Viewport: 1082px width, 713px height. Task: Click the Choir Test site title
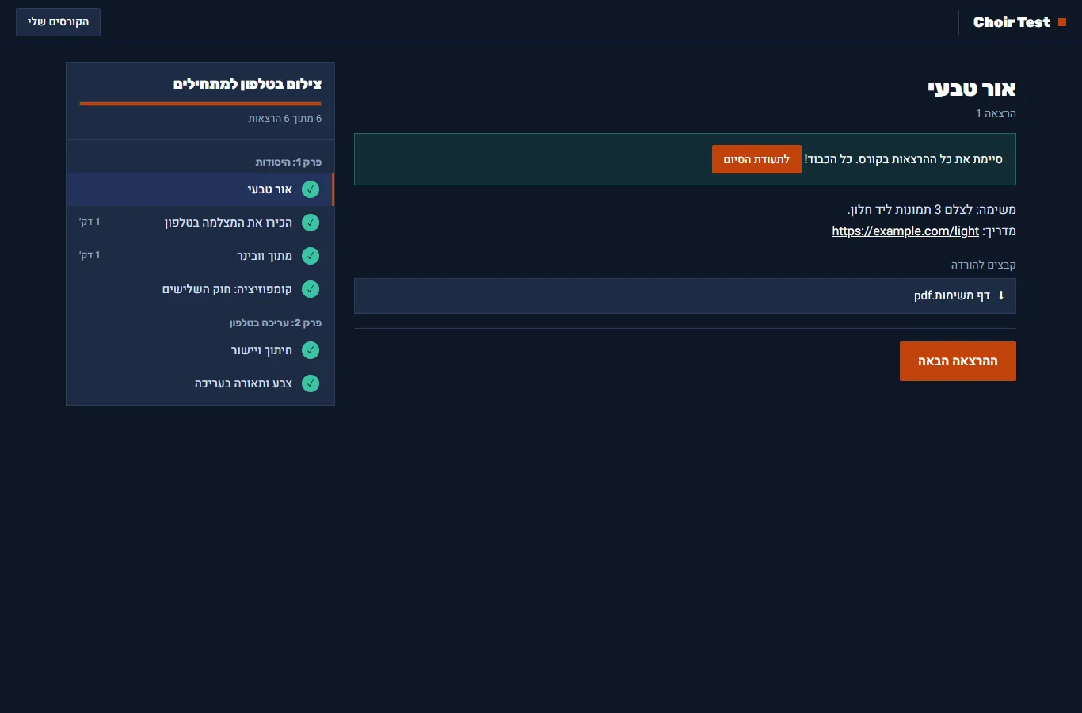click(x=1012, y=22)
